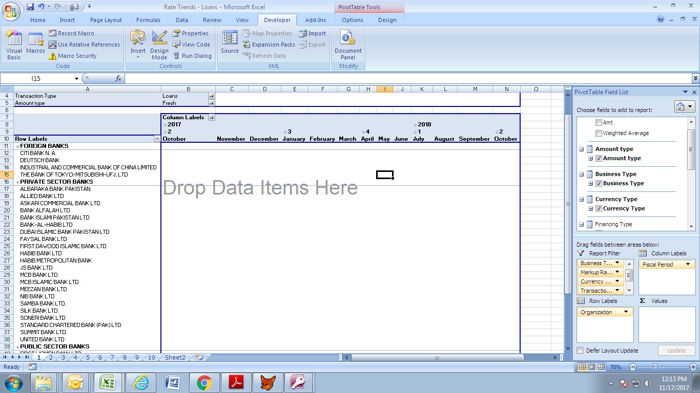Image resolution: width=700 pixels, height=393 pixels.
Task: Switch to the Sheet2 worksheet
Action: coord(175,358)
